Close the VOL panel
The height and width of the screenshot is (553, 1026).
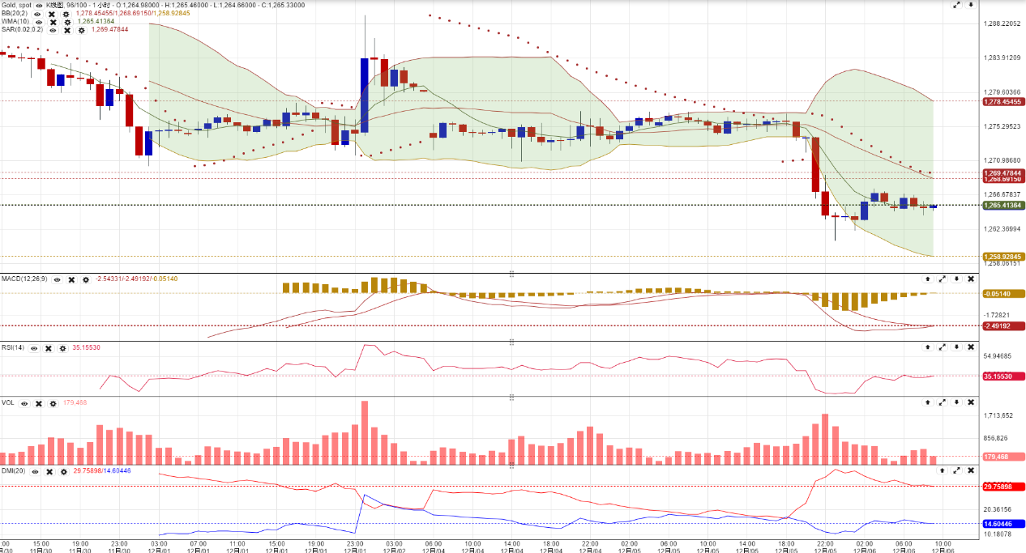(x=971, y=402)
